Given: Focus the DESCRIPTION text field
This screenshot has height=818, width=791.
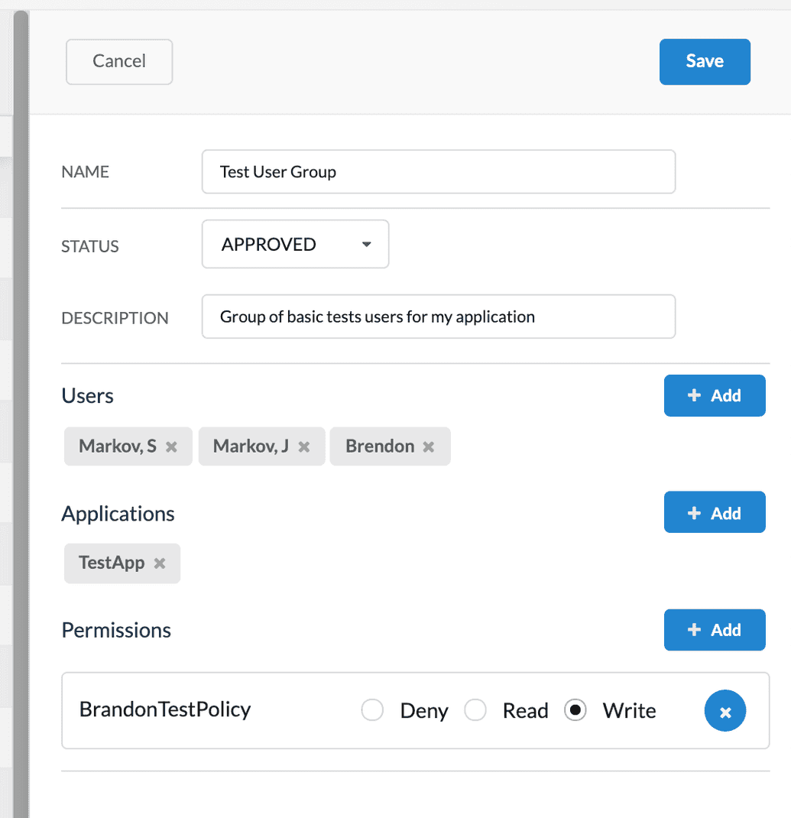Looking at the screenshot, I should tap(438, 316).
